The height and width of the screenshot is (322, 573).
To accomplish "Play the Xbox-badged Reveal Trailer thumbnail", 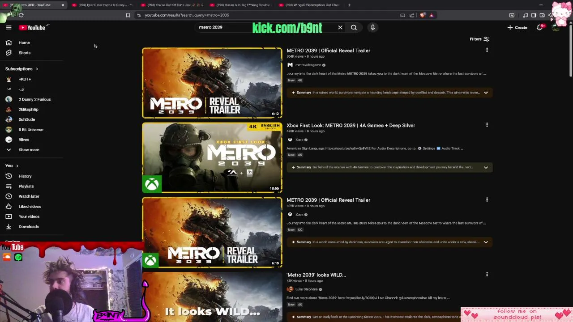I will 212,232.
